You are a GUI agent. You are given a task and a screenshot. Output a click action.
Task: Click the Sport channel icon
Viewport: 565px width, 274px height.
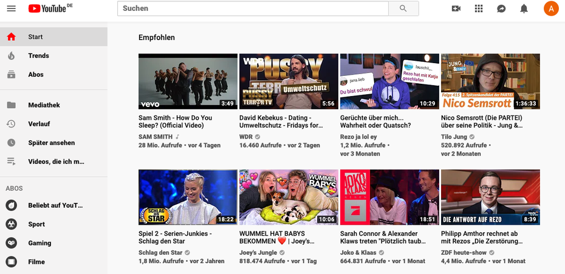pos(12,224)
